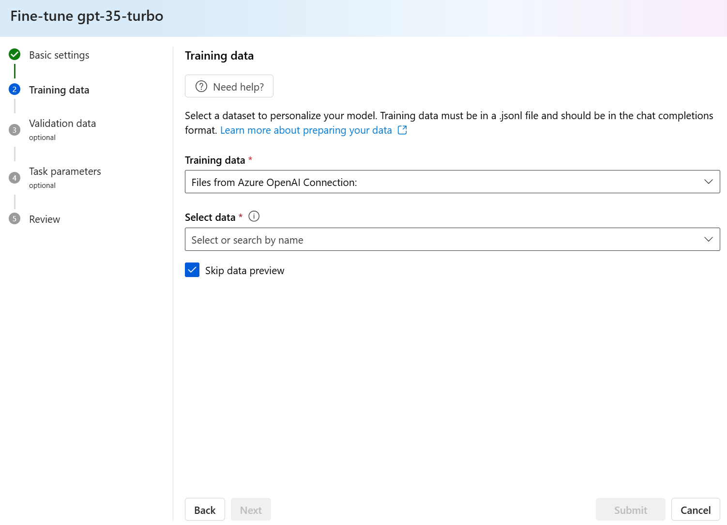Click the chevron of the Select data combo box
The height and width of the screenshot is (525, 727).
pos(708,239)
